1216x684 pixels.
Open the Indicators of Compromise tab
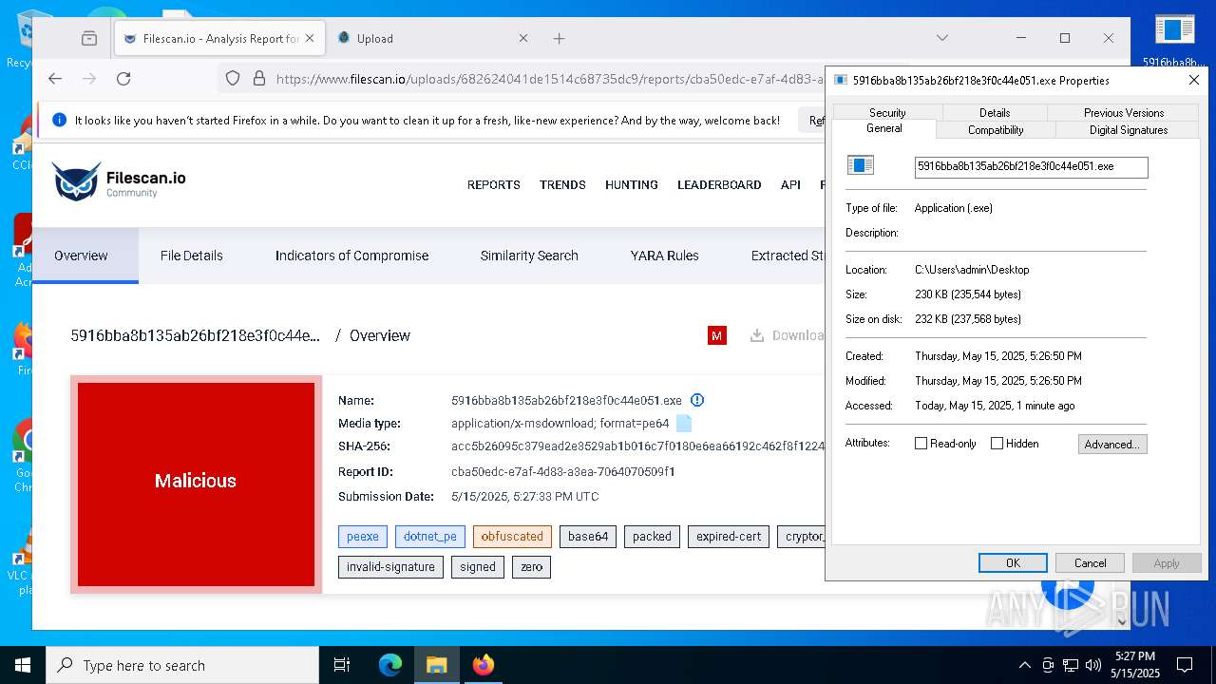351,256
